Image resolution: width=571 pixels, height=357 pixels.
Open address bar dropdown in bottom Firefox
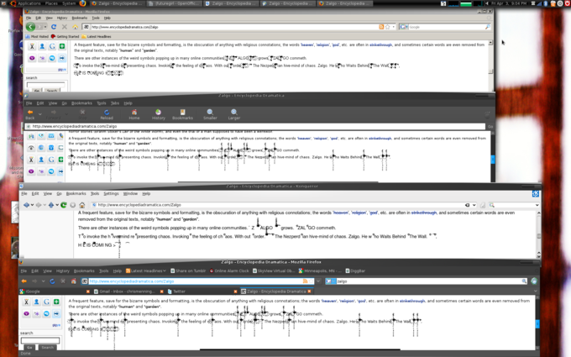point(318,281)
